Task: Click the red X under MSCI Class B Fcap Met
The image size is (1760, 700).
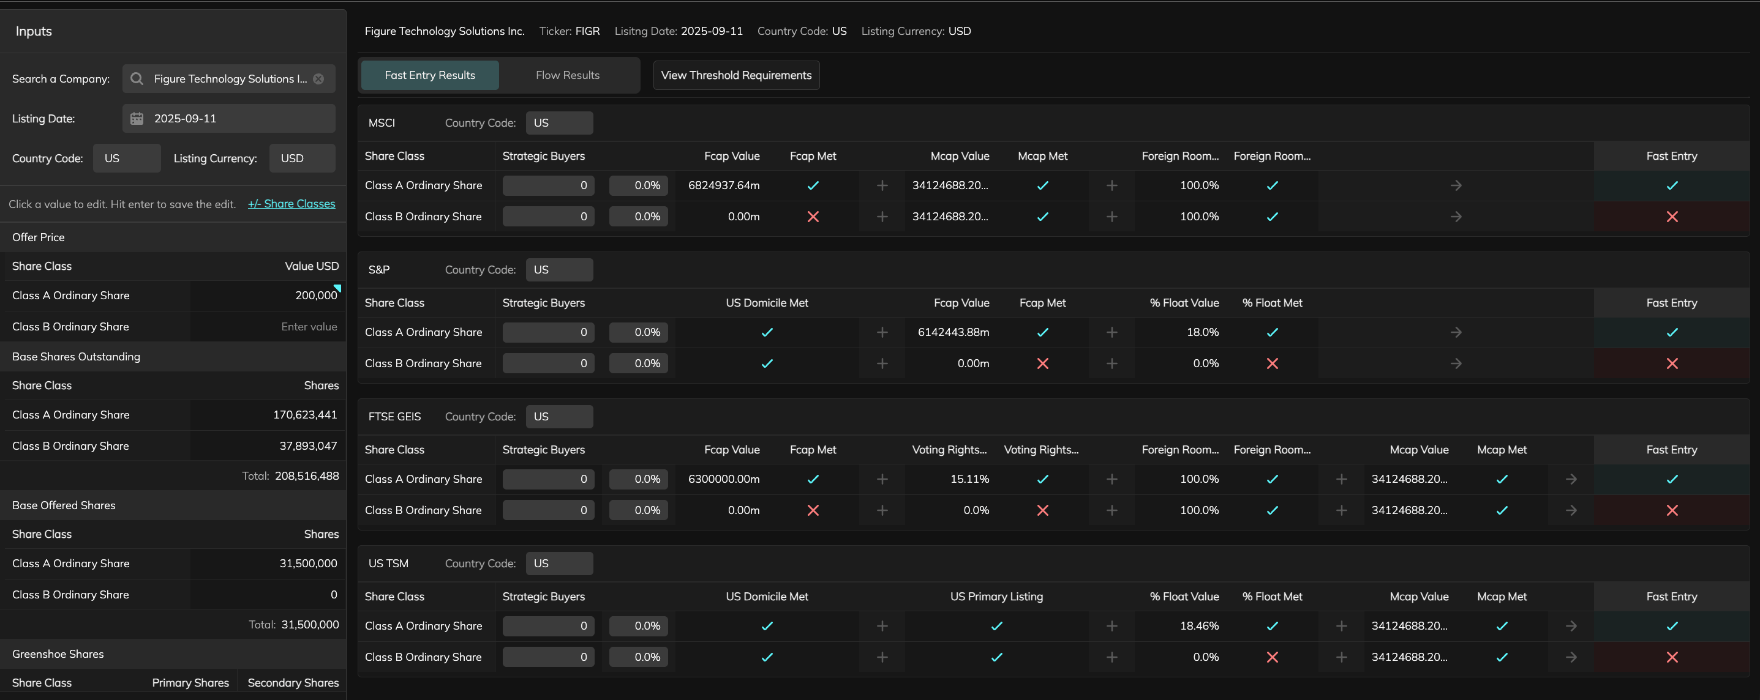Action: (813, 217)
